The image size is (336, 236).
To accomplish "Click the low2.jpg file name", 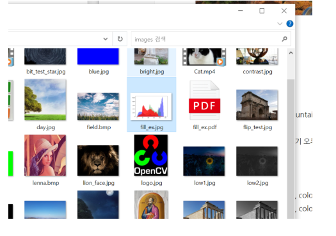I will pyautogui.click(x=257, y=183).
